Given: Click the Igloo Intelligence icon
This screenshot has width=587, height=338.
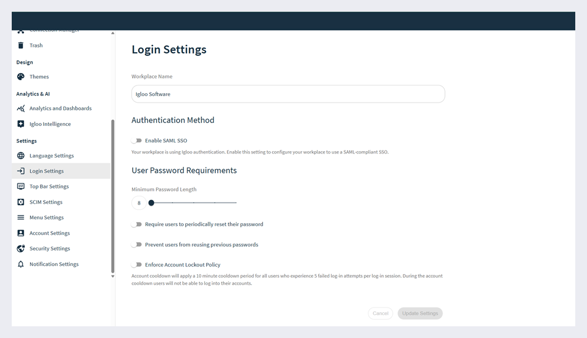Looking at the screenshot, I should coord(21,124).
